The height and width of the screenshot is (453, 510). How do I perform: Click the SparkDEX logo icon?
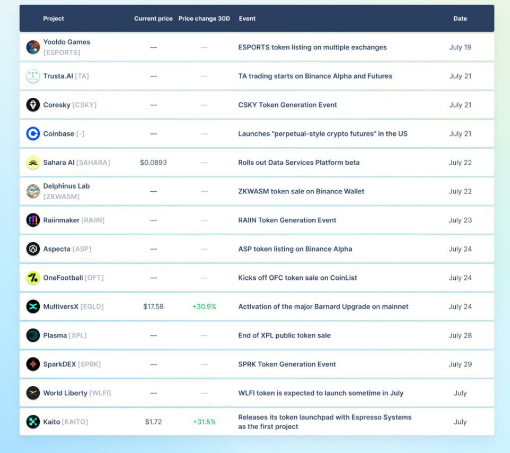tap(33, 364)
